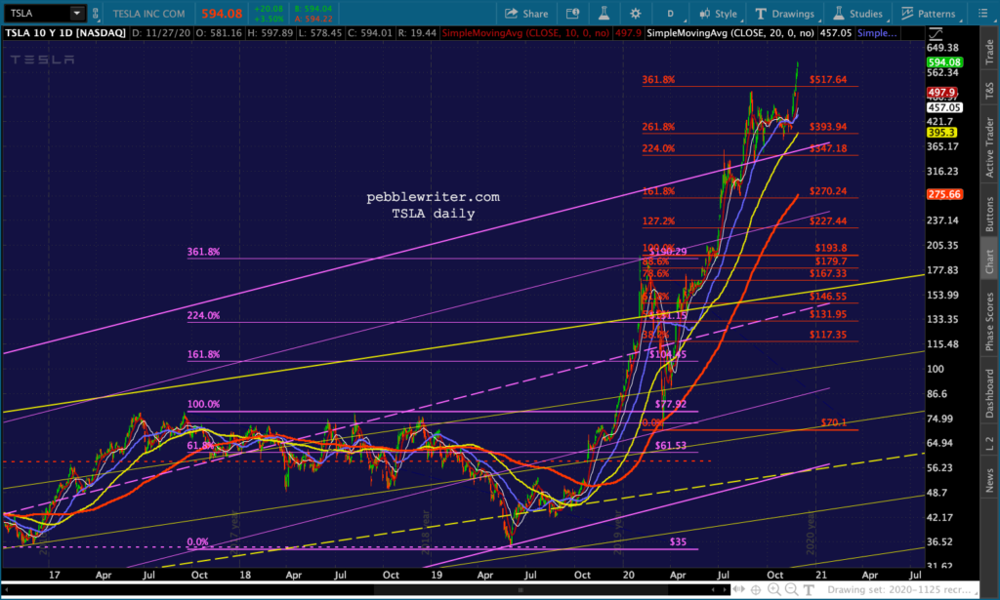Click the price axis scale icon
Viewport: 1000px width, 600px height.
tap(936, 34)
